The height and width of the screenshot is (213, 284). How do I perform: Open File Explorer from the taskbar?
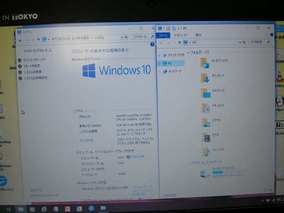click(x=21, y=209)
